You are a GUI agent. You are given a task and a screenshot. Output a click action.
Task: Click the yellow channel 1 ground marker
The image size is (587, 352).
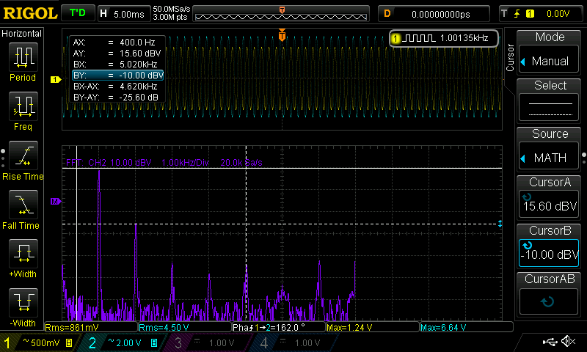click(56, 79)
